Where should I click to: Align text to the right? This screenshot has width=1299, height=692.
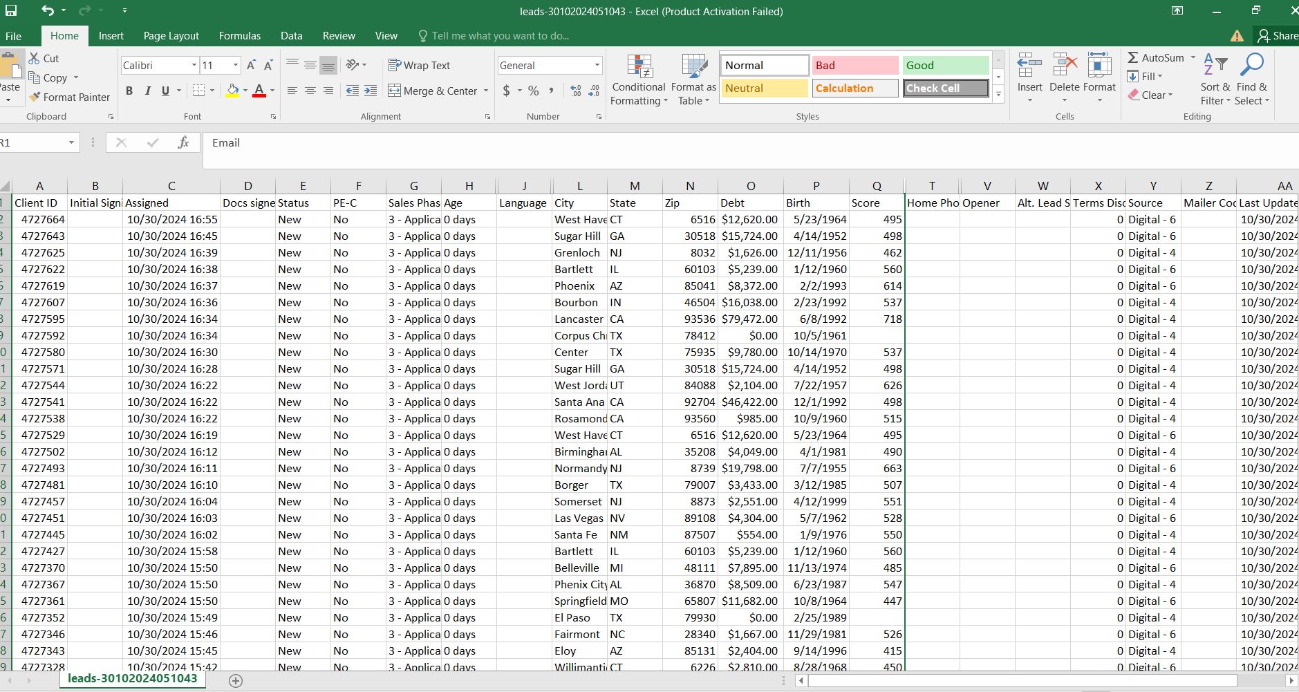point(328,91)
